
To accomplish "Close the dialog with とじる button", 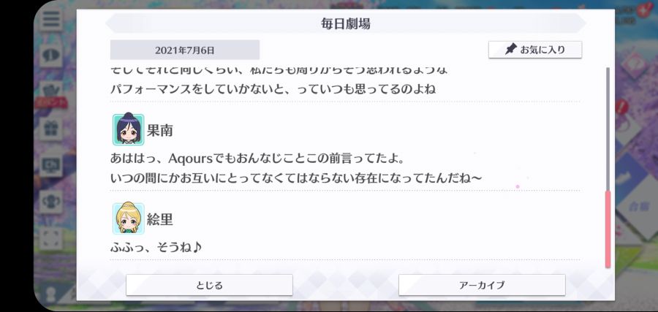I will [209, 285].
